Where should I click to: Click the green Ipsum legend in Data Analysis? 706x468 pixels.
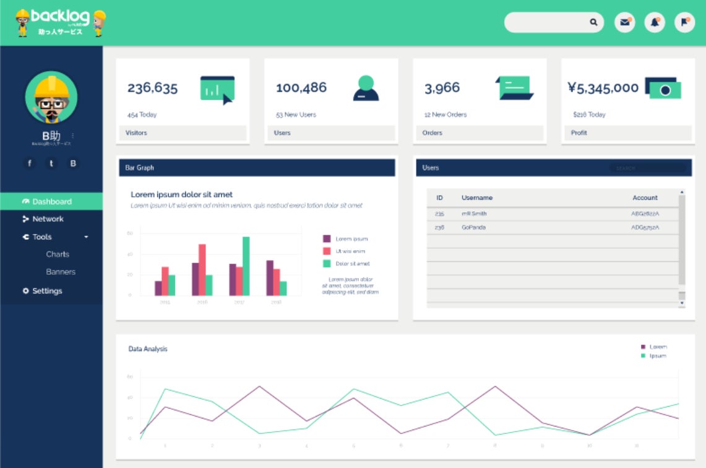653,356
